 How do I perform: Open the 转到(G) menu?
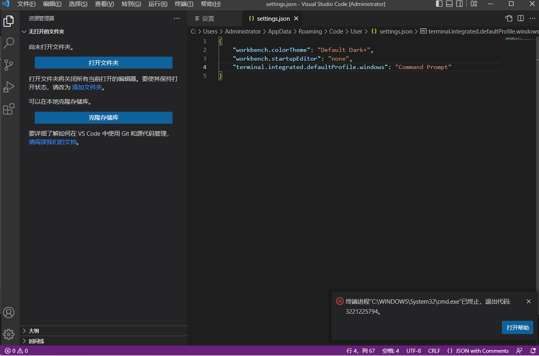[x=131, y=4]
